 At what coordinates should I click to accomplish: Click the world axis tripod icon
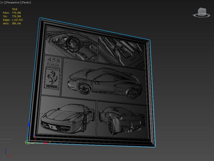[x=7, y=152]
